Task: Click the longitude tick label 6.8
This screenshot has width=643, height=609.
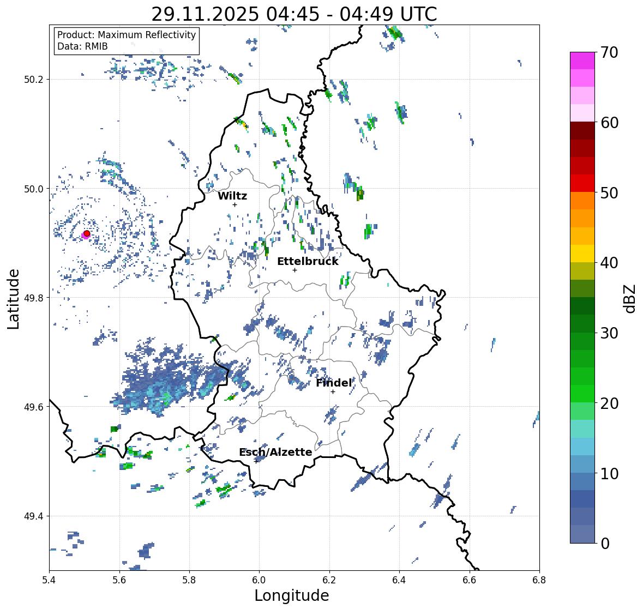Action: (539, 580)
